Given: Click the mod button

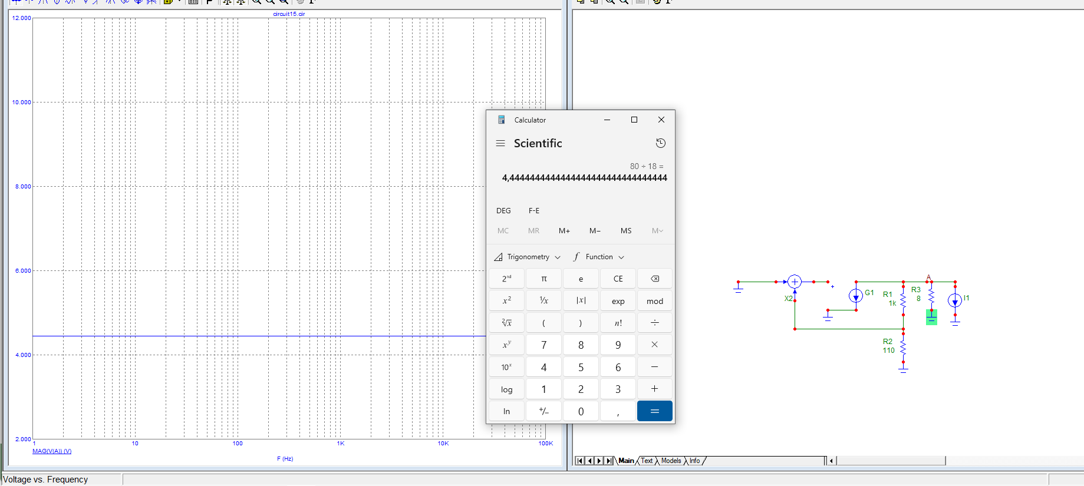Looking at the screenshot, I should click(x=655, y=301).
